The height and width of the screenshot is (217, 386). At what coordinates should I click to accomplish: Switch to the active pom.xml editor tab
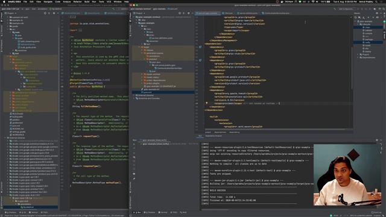point(207,13)
